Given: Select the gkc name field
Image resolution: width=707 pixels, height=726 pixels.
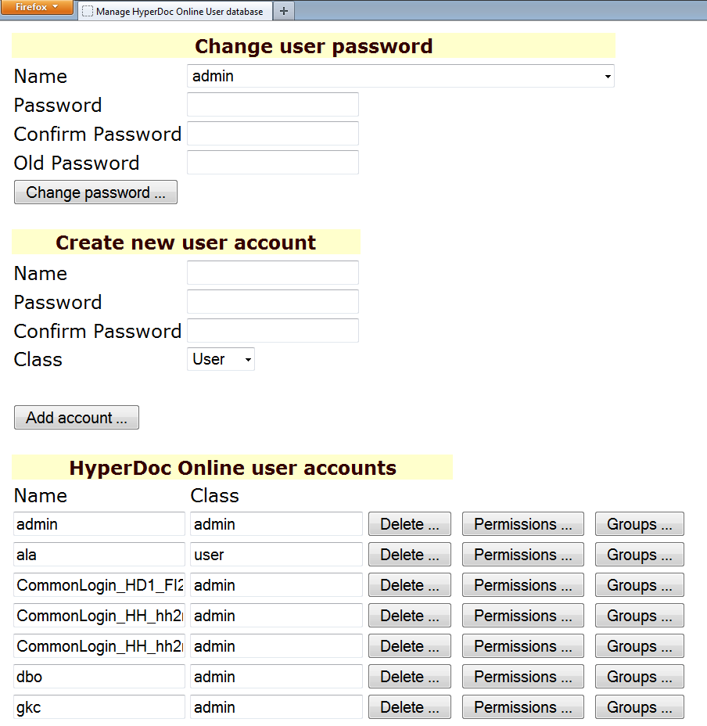Looking at the screenshot, I should (99, 707).
